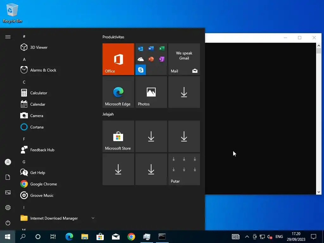Open News and interests taskbar icon

pyautogui.click(x=235, y=237)
